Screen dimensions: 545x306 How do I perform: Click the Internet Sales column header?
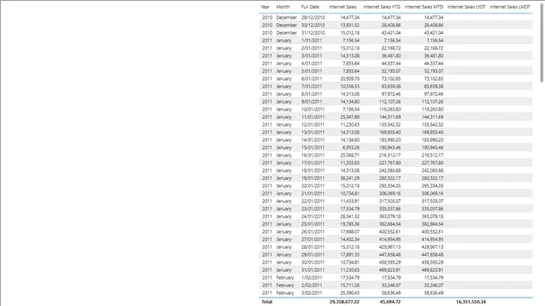[342, 7]
